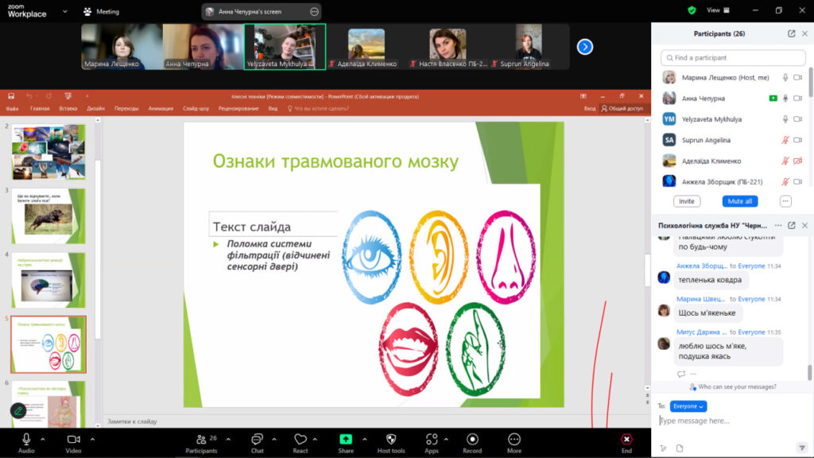
Task: Click the screen share options ellipsis
Action: point(314,11)
